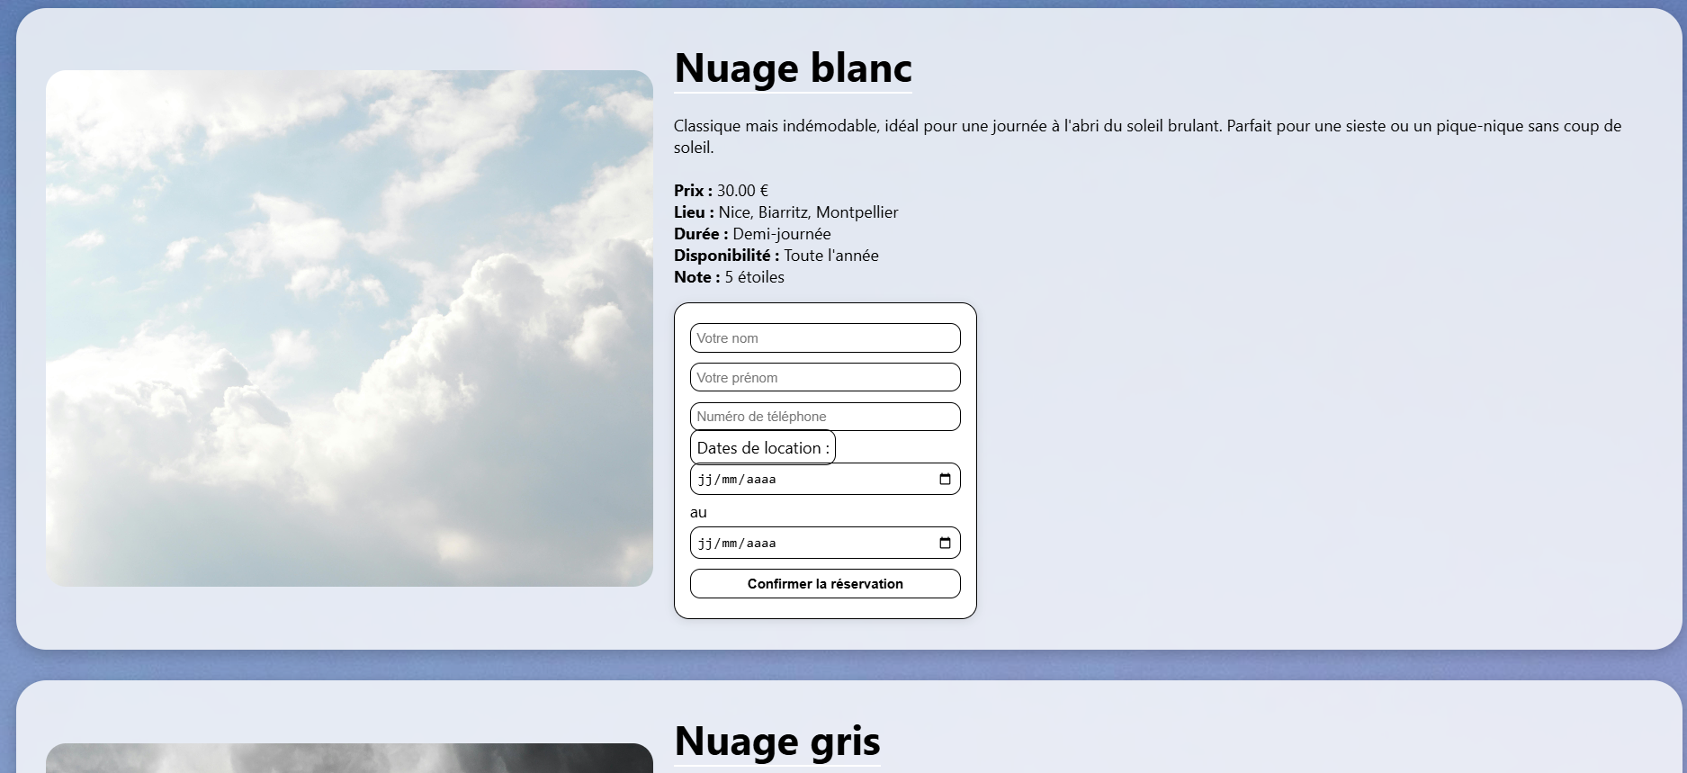Click the grey cloud photo

click(349, 759)
